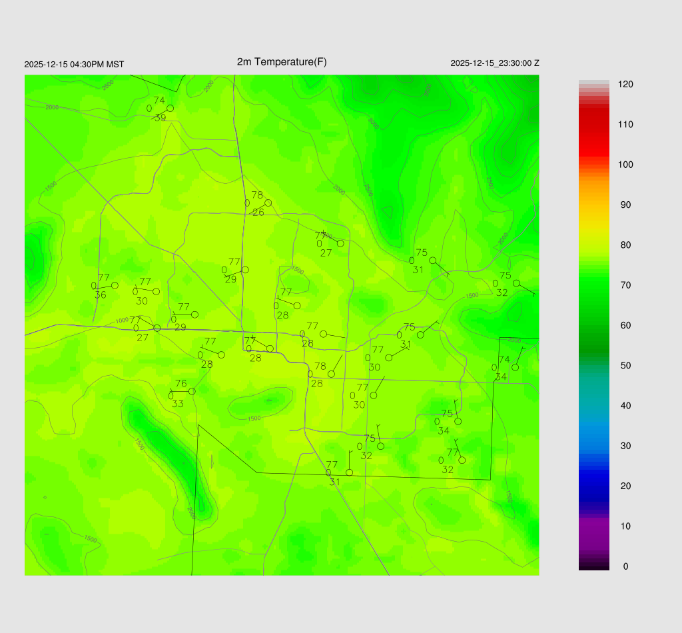This screenshot has height=633, width=682.
Task: Click the 1000 elevation contour label
Action: (x=121, y=320)
